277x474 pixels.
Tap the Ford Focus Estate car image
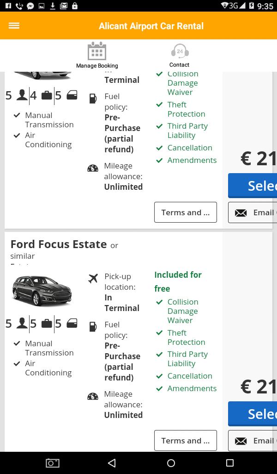(42, 291)
